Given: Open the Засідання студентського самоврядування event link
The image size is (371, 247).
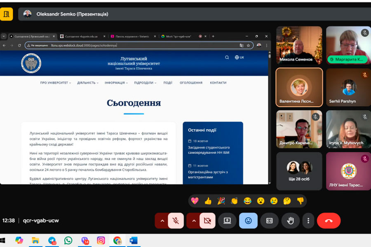Looking at the screenshot, I should pos(209,150).
